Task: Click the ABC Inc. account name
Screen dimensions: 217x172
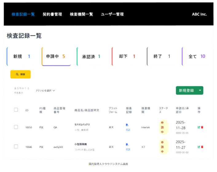Action: (199, 14)
